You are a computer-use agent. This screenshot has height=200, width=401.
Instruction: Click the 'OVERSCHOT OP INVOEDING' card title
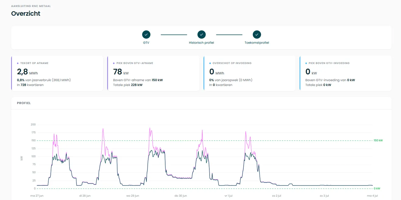pyautogui.click(x=232, y=63)
